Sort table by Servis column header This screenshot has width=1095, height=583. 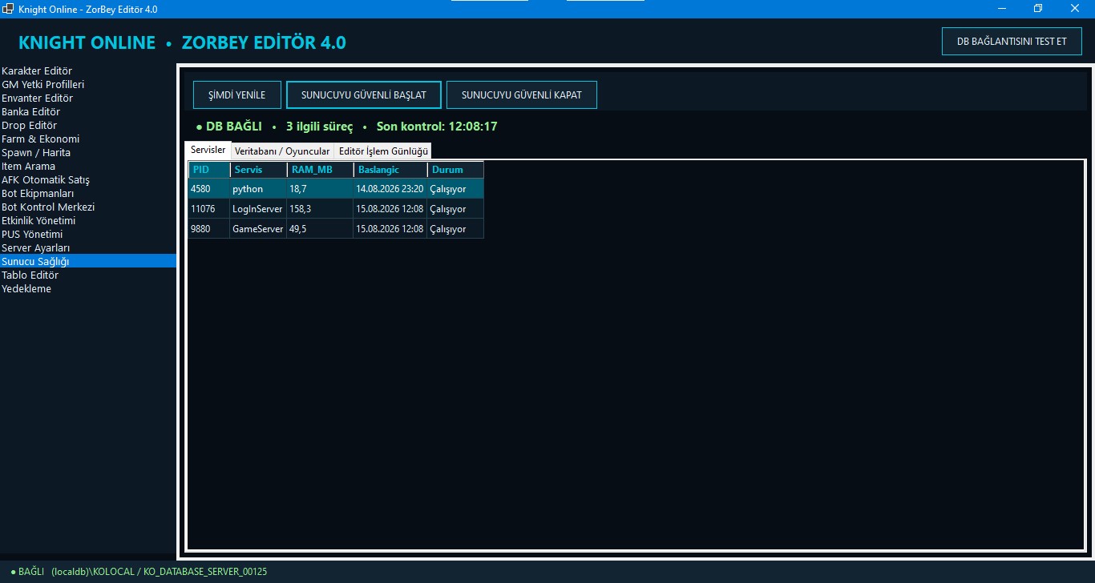(259, 170)
